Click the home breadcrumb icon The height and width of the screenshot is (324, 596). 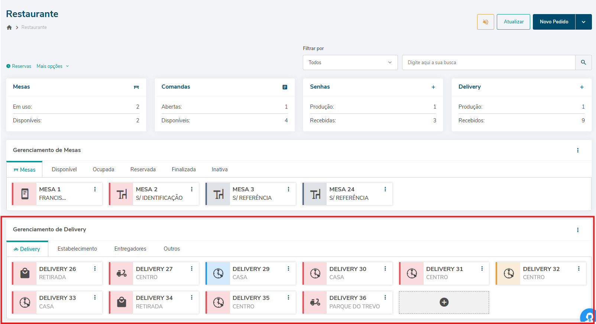tap(9, 27)
